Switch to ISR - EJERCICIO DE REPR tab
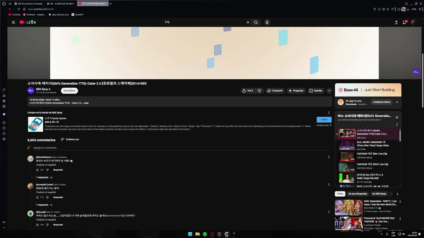Viewport: 424px width, 238px height. 60,4
